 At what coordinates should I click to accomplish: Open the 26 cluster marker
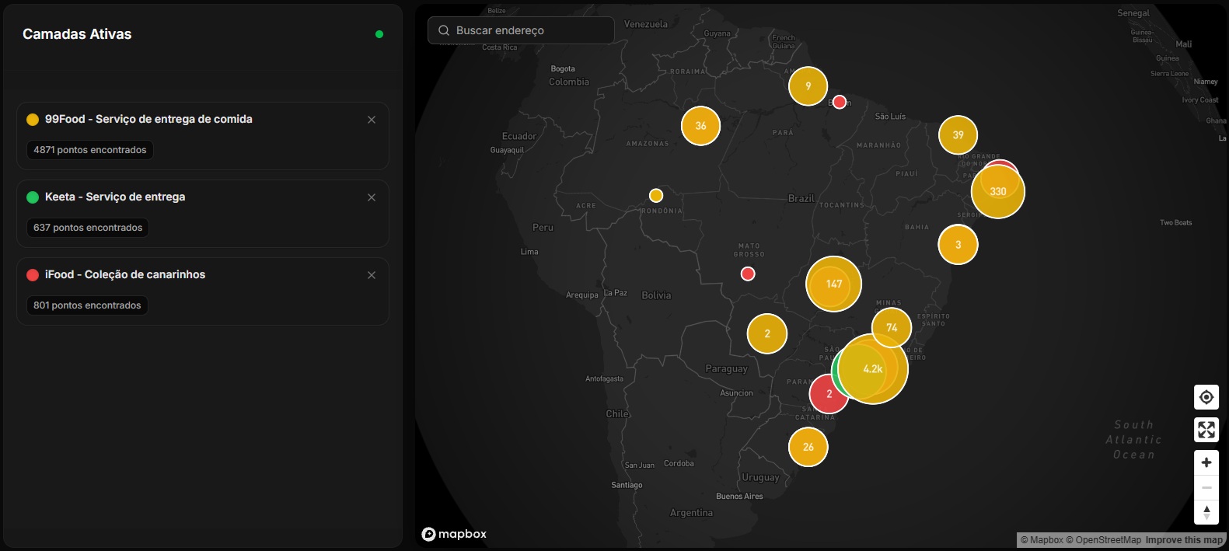pos(808,447)
